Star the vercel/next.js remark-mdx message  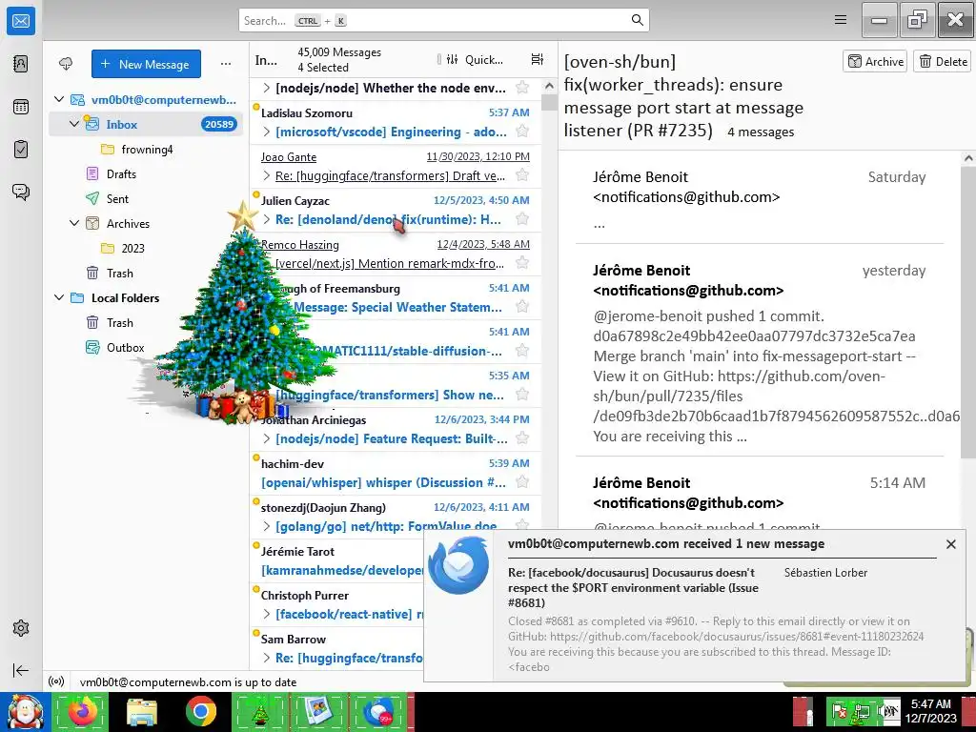point(523,263)
